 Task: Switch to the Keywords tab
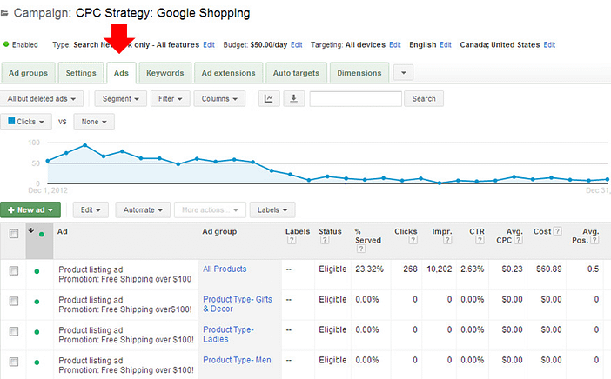click(x=164, y=73)
